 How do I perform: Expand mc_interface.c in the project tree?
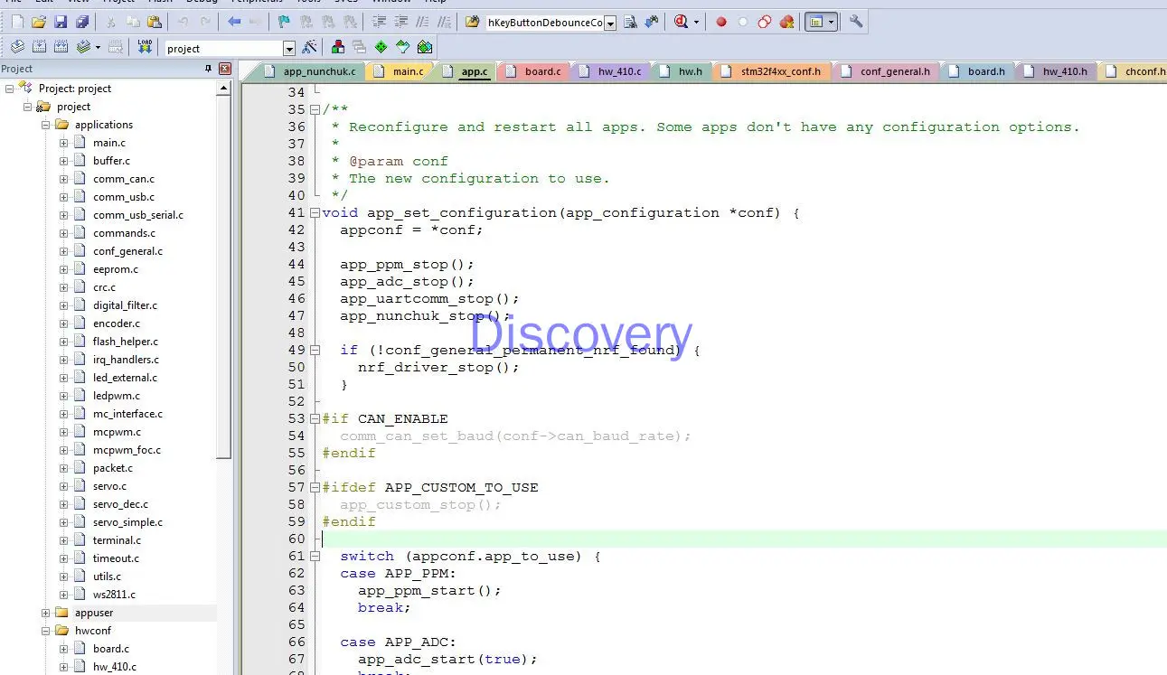[64, 414]
